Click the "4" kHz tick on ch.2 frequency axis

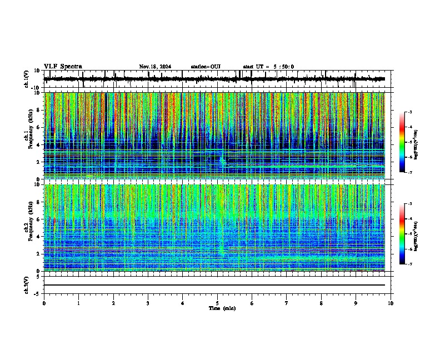point(39,237)
